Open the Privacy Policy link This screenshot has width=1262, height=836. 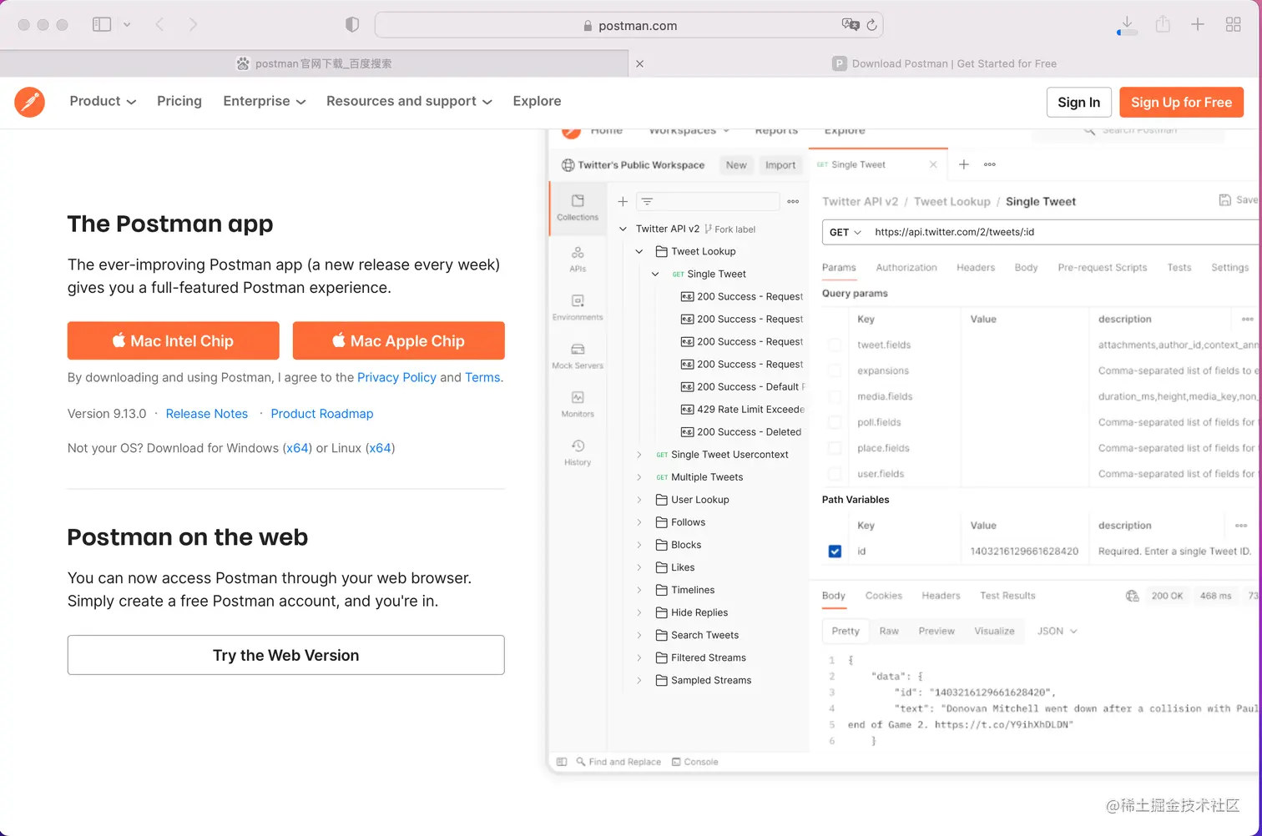pyautogui.click(x=396, y=377)
